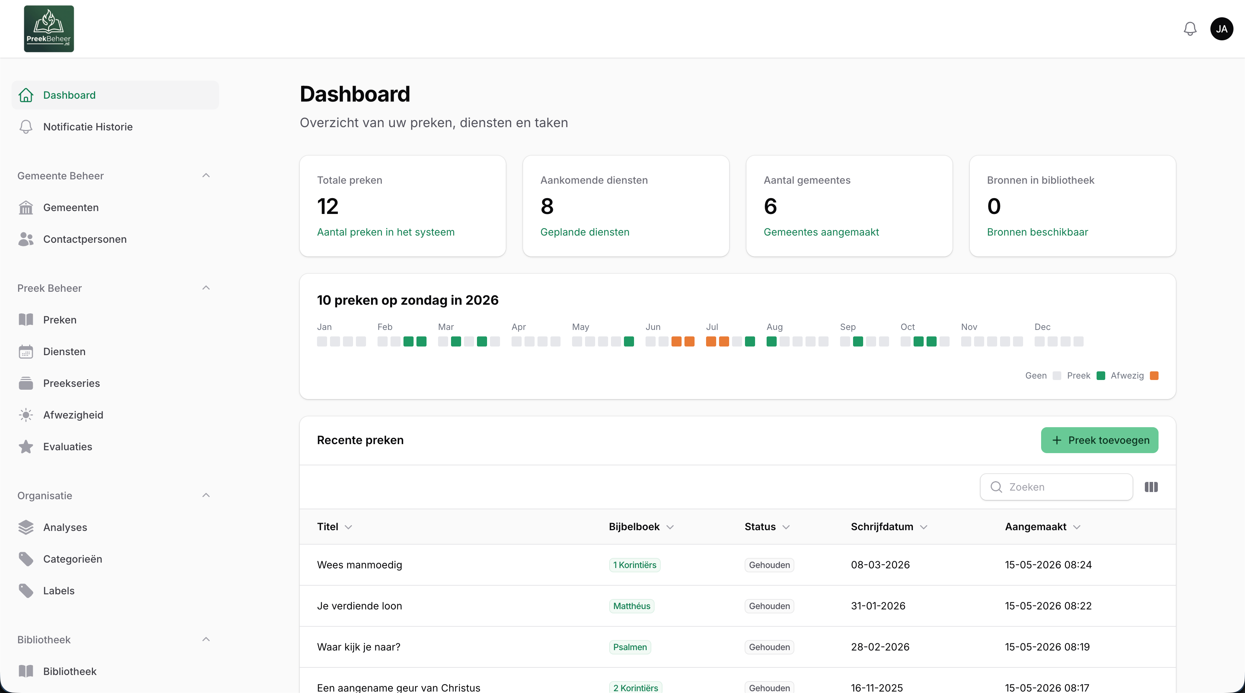Viewport: 1245px width, 693px height.
Task: Open Evaluaties in sidebar
Action: click(x=115, y=447)
